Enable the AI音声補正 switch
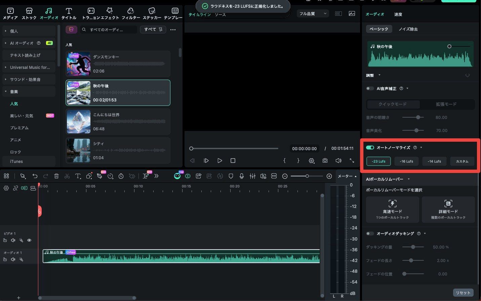The image size is (481, 301). (370, 88)
